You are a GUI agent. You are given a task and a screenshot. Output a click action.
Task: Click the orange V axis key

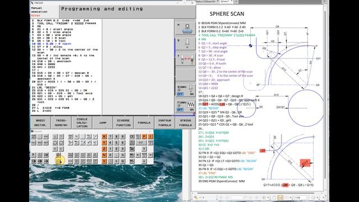click(x=104, y=161)
